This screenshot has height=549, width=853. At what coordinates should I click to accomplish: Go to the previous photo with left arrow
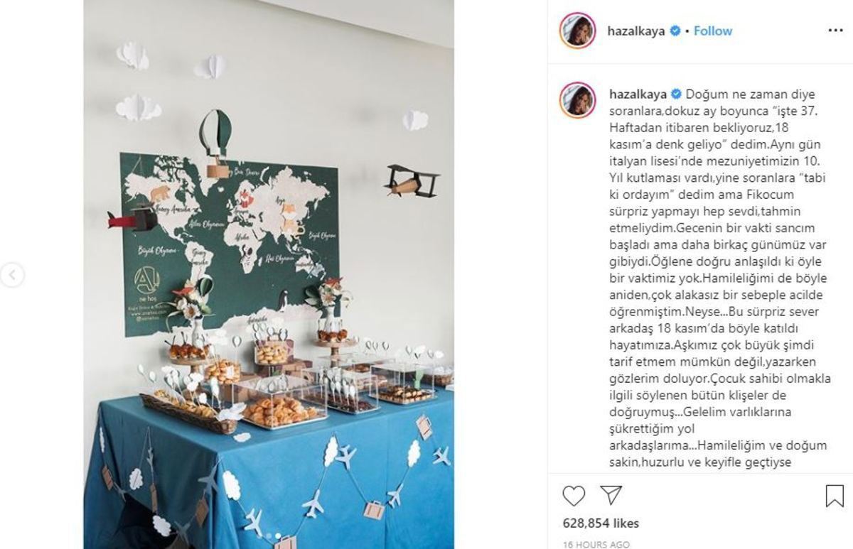click(11, 274)
